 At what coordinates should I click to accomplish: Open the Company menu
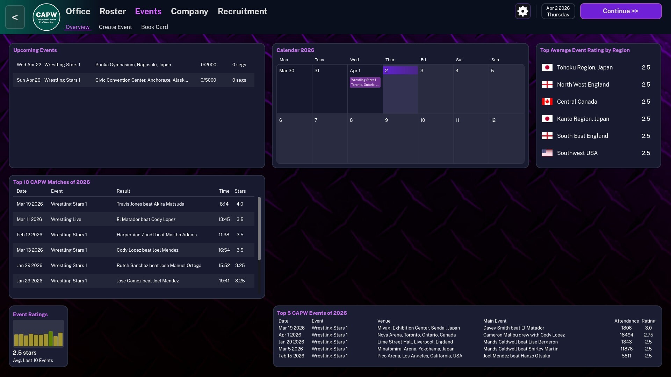189,11
